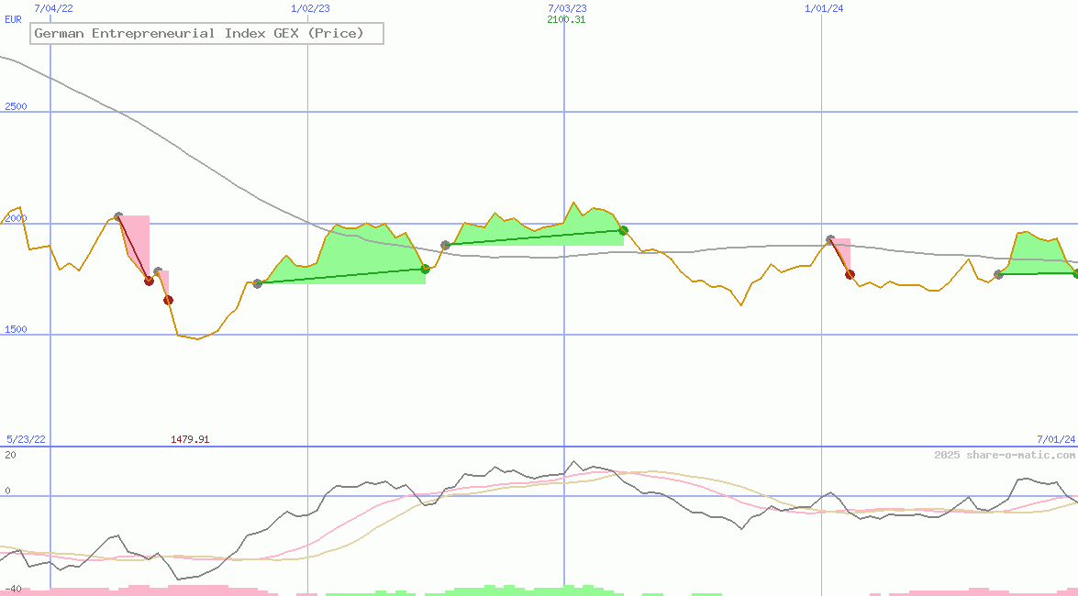Select the 1/02/23 date label
Screen dimensions: 1078x596
[310, 8]
